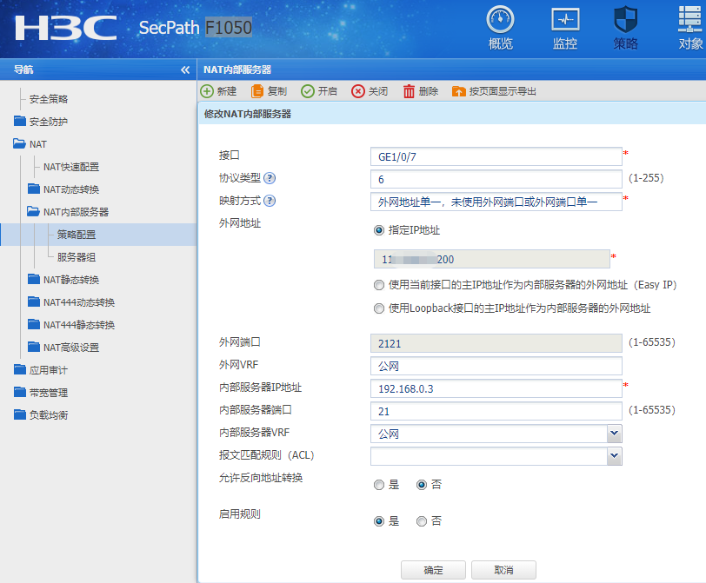Click the 取消 cancel button

503,570
